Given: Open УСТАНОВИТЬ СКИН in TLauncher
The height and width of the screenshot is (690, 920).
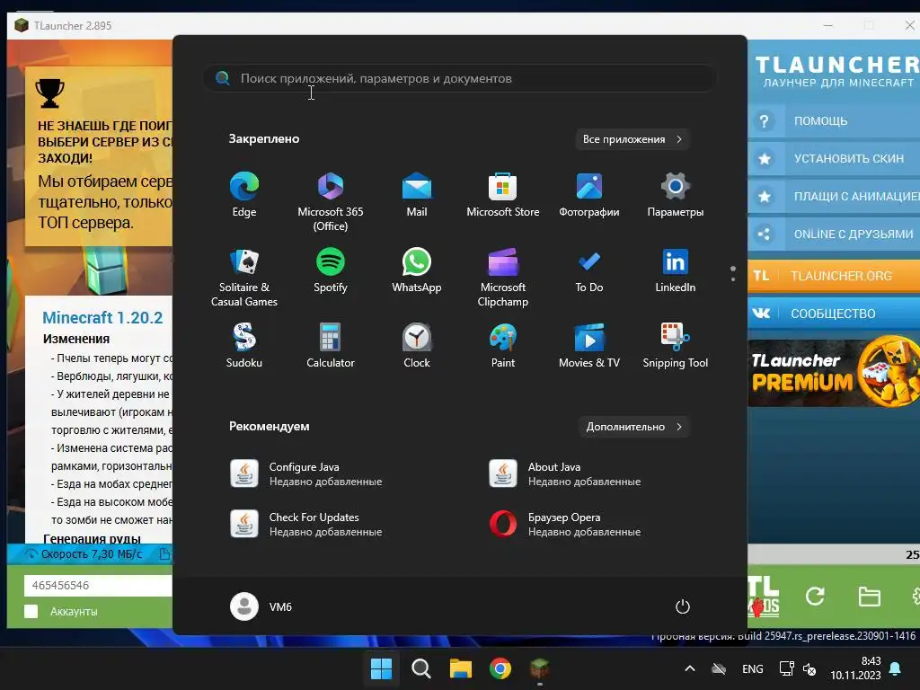Looking at the screenshot, I should click(x=834, y=159).
